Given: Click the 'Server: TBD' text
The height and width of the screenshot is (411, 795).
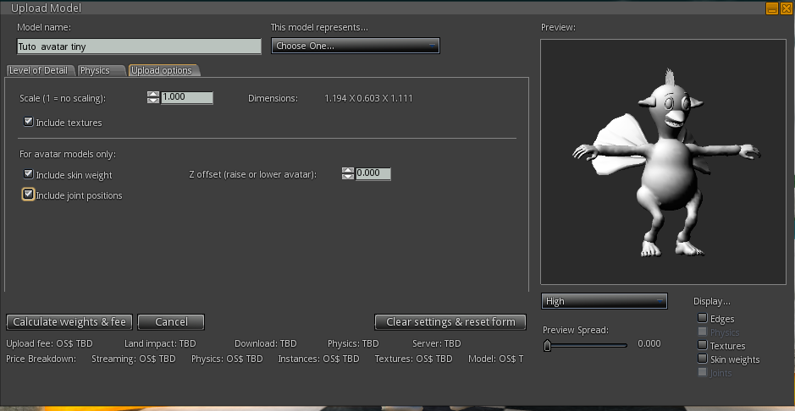Looking at the screenshot, I should 437,343.
